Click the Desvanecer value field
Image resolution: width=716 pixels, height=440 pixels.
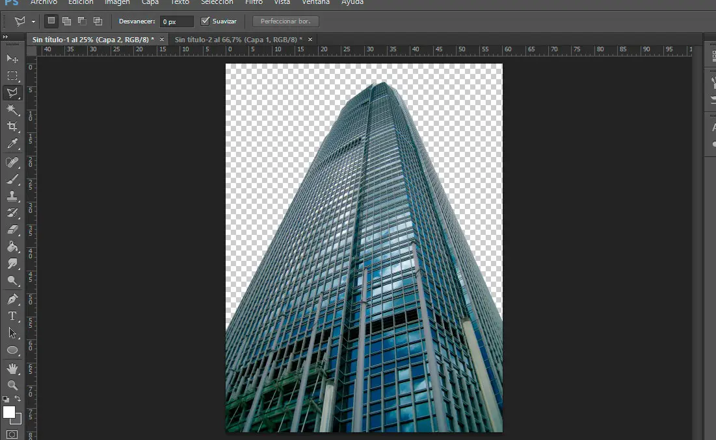(177, 21)
